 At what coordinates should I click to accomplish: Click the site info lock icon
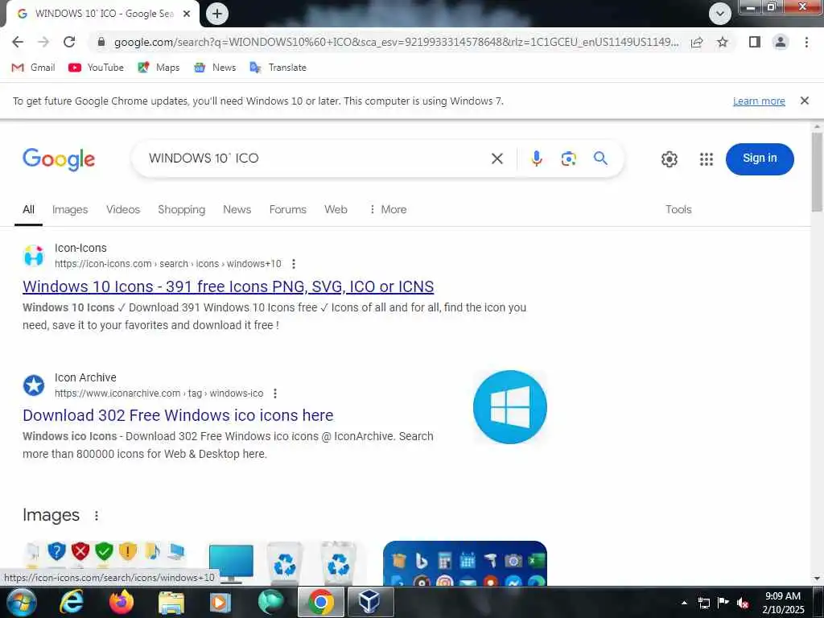101,42
